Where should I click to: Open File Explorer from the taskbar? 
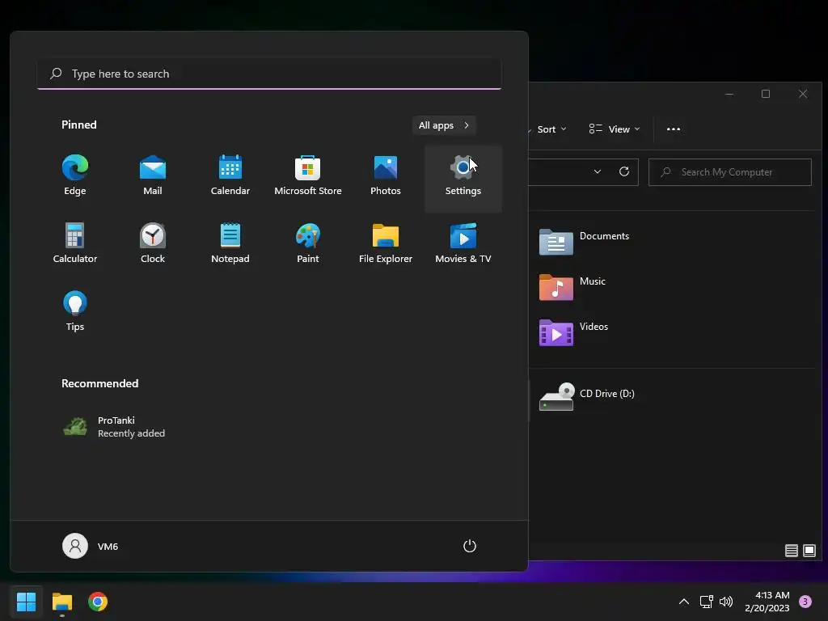(x=61, y=602)
